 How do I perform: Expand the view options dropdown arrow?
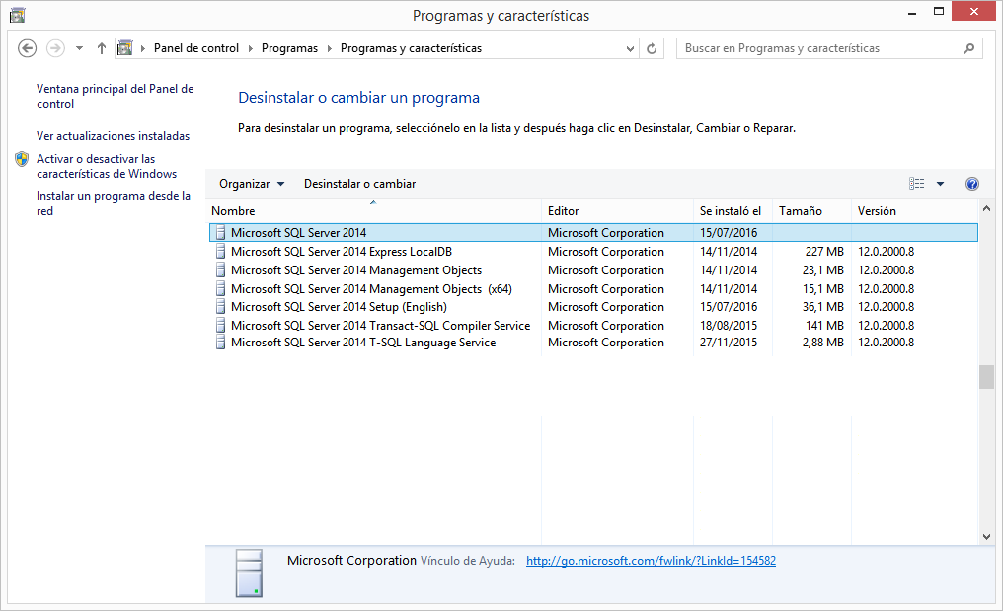pyautogui.click(x=940, y=184)
